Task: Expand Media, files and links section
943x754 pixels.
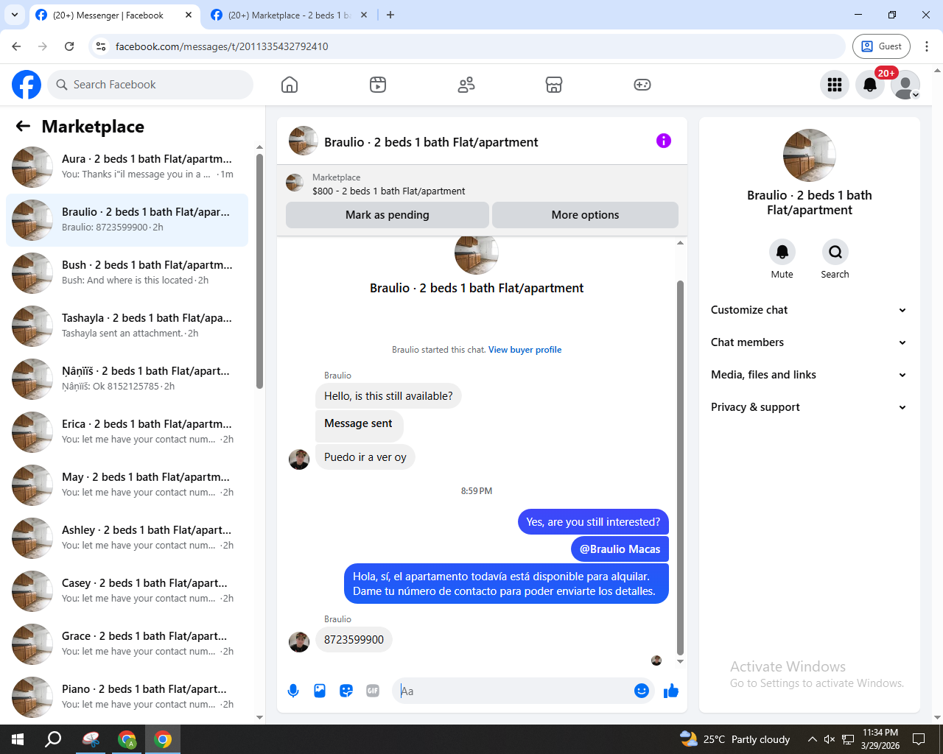Action: (x=810, y=375)
